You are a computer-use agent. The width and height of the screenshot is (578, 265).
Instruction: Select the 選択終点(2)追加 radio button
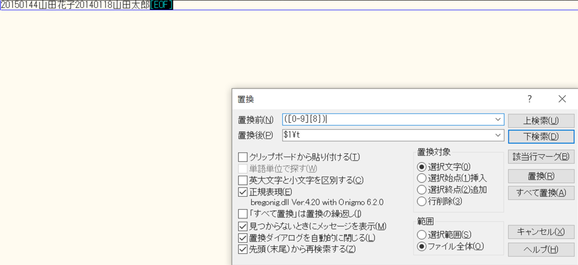click(422, 190)
